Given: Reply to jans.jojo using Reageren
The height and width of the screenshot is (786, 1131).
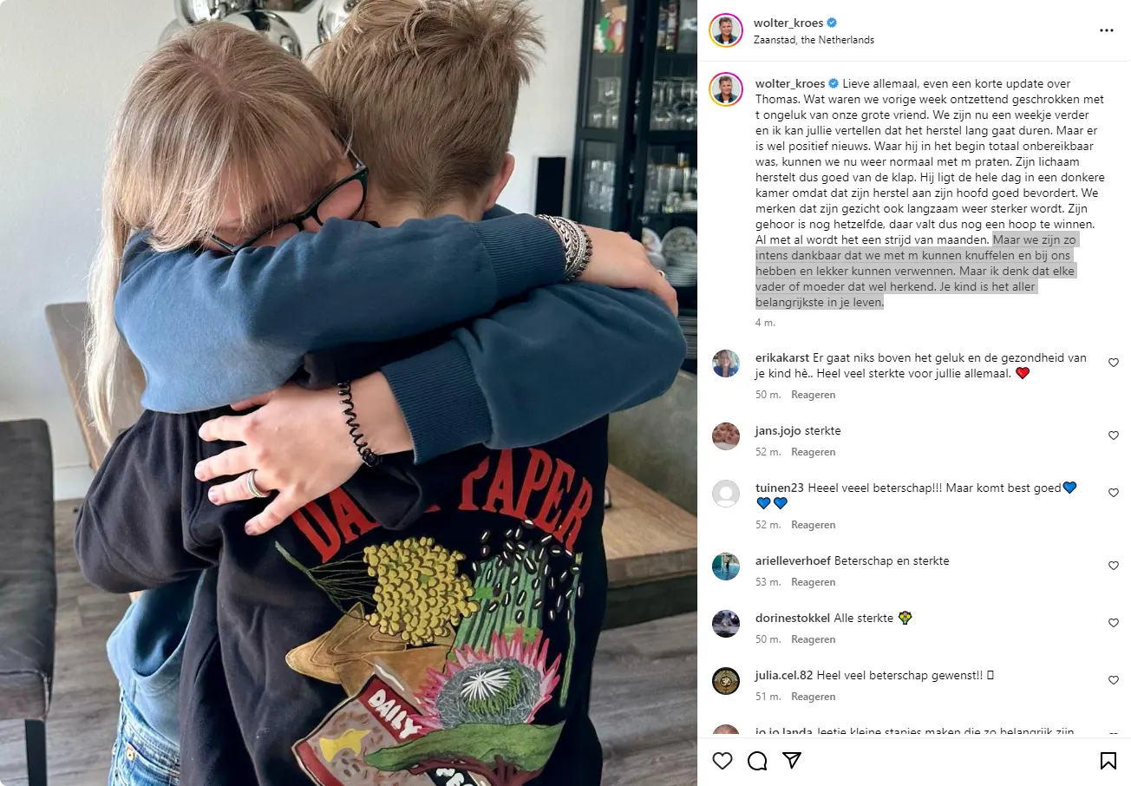Looking at the screenshot, I should [813, 452].
